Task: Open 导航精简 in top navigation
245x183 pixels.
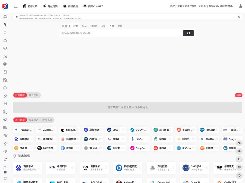Action: pyautogui.click(x=50, y=6)
